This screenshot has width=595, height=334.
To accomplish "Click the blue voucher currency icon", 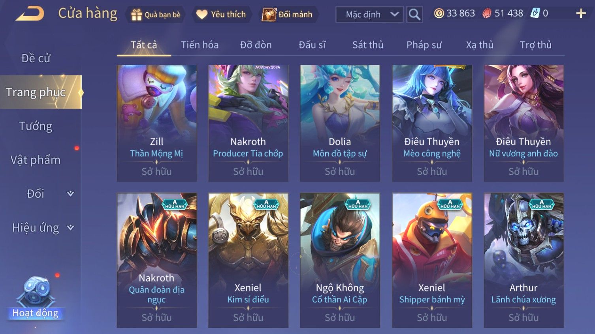I will click(x=535, y=13).
